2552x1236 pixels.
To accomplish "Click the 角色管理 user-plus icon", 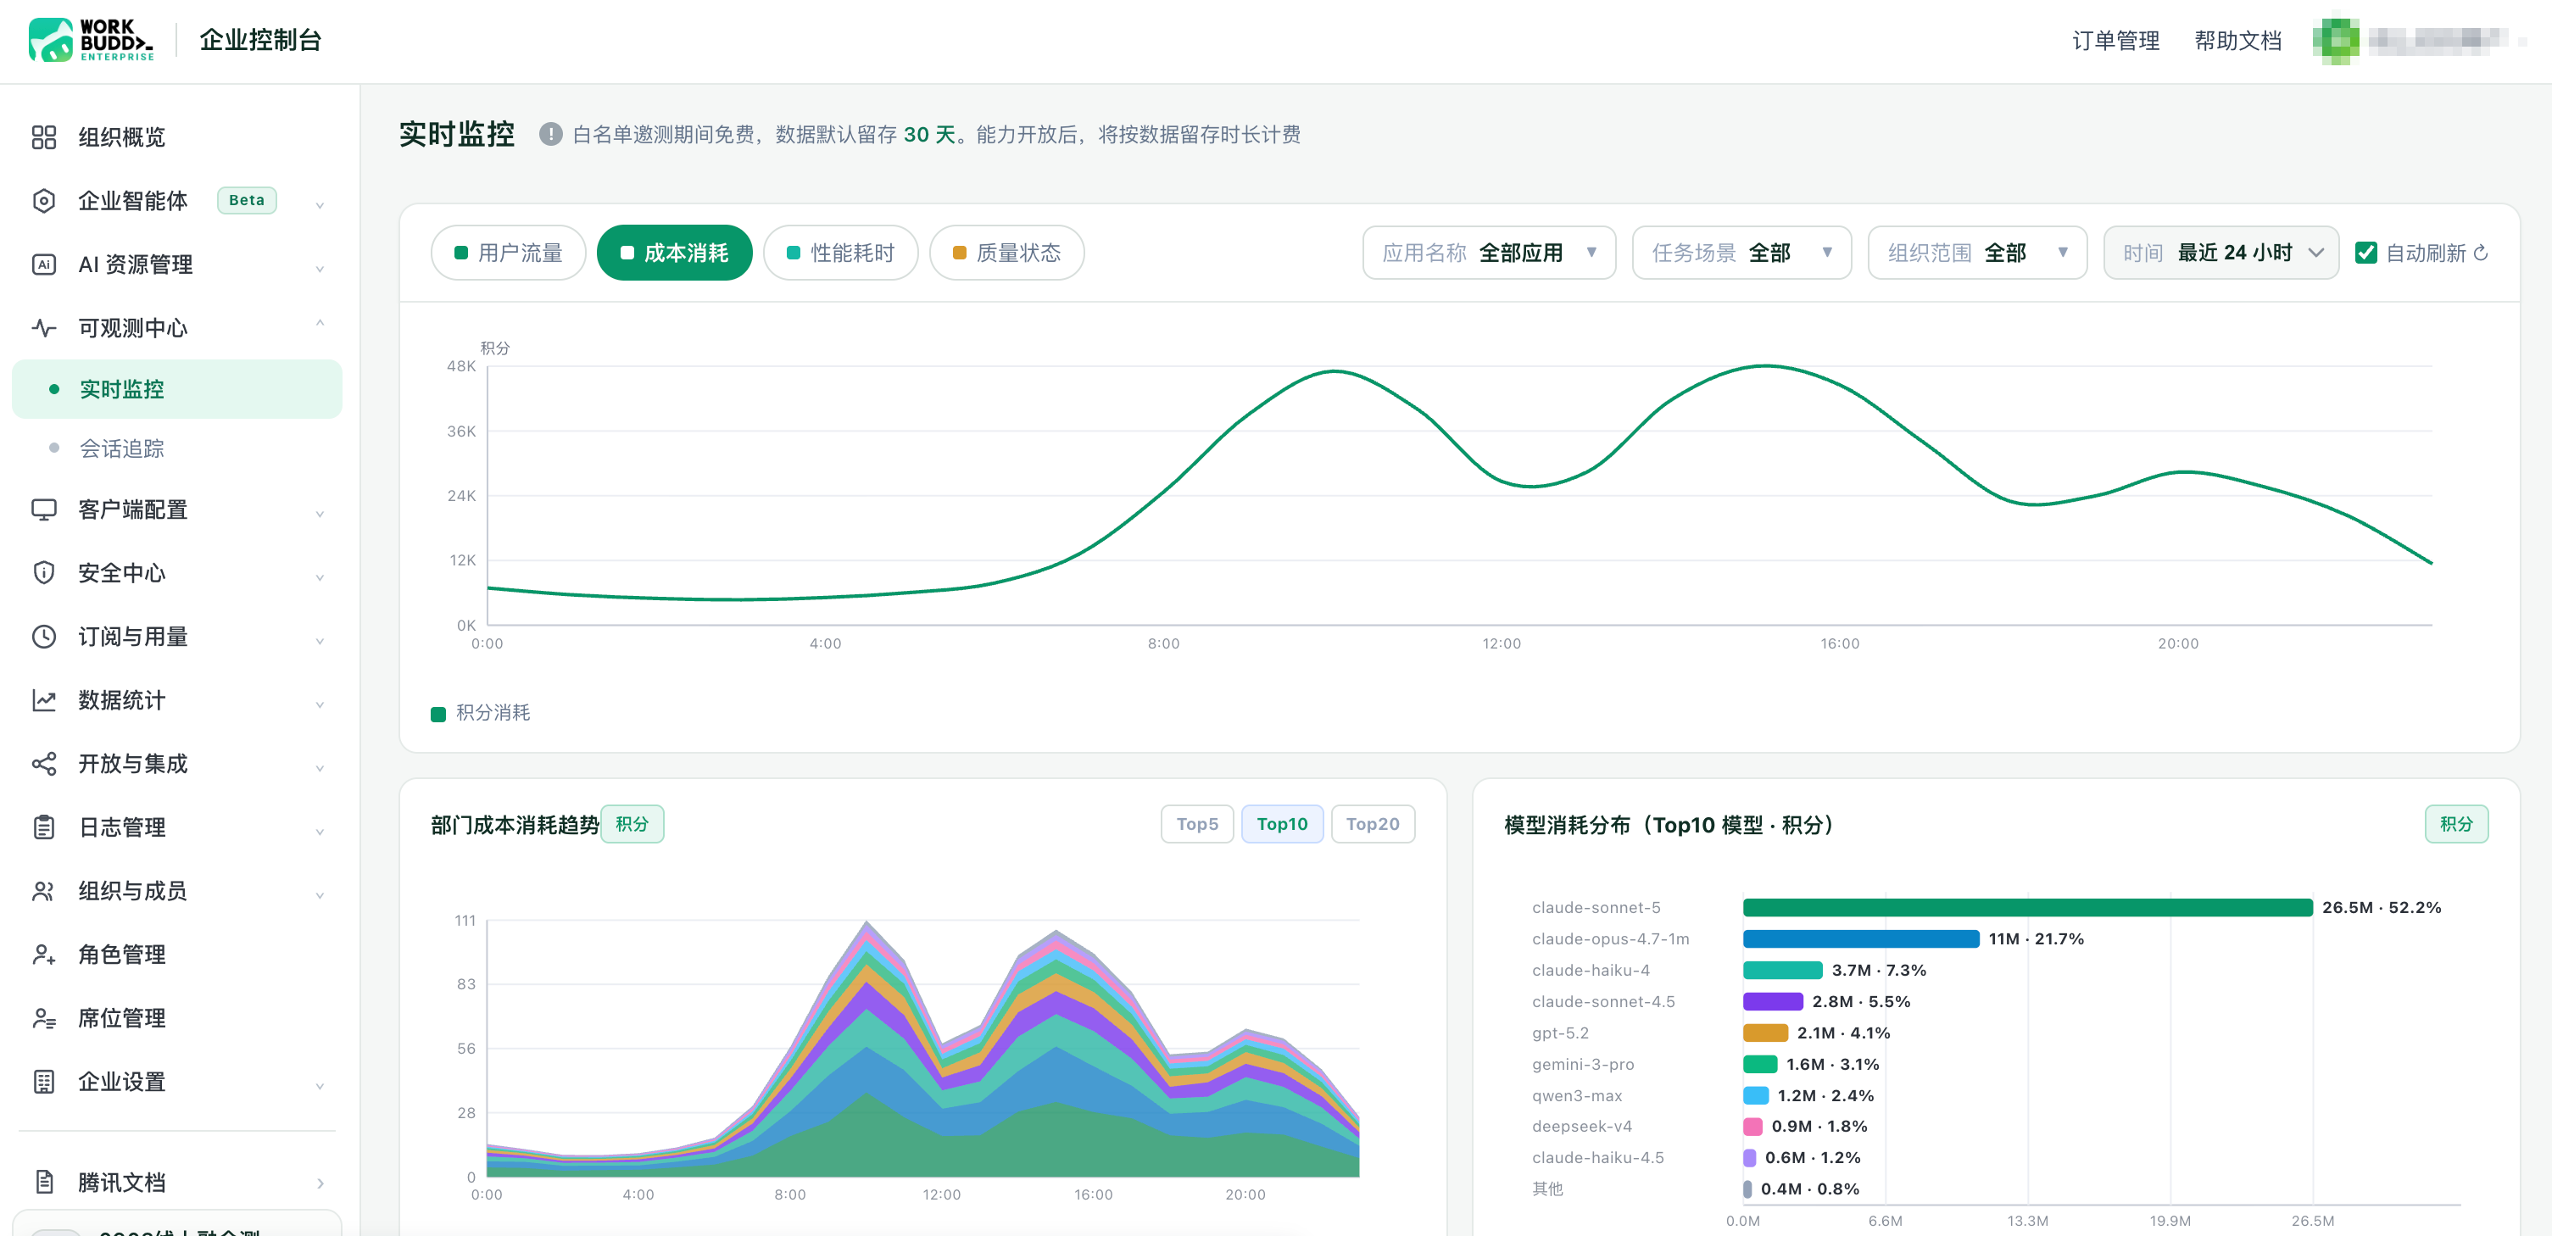I will tap(43, 954).
